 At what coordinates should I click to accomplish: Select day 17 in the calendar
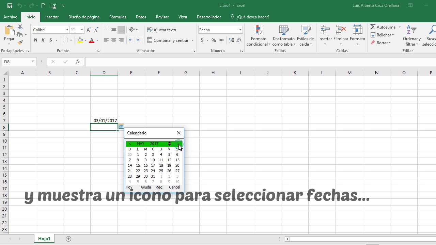click(x=153, y=165)
